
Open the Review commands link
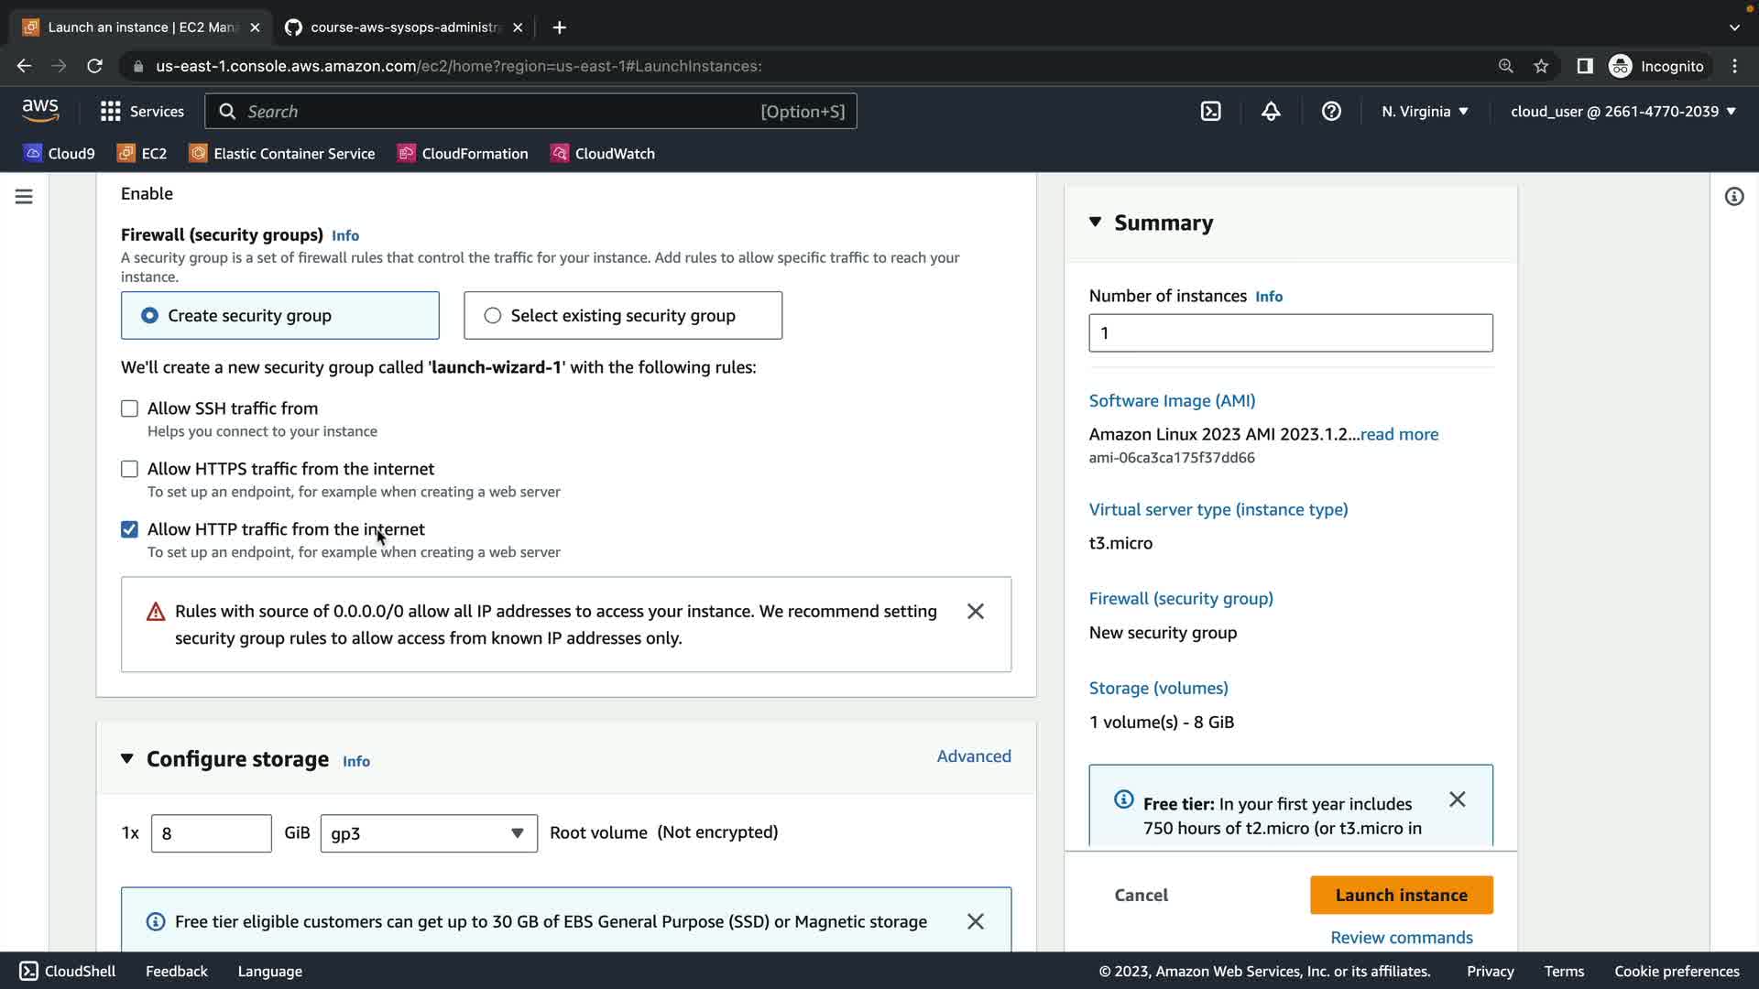pos(1401,937)
